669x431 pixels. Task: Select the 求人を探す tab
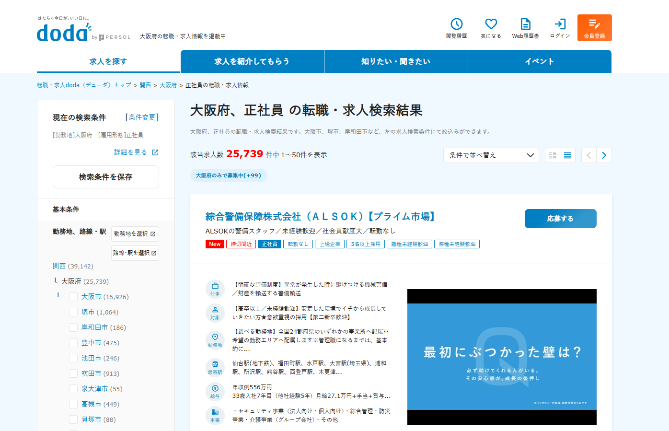pos(108,61)
